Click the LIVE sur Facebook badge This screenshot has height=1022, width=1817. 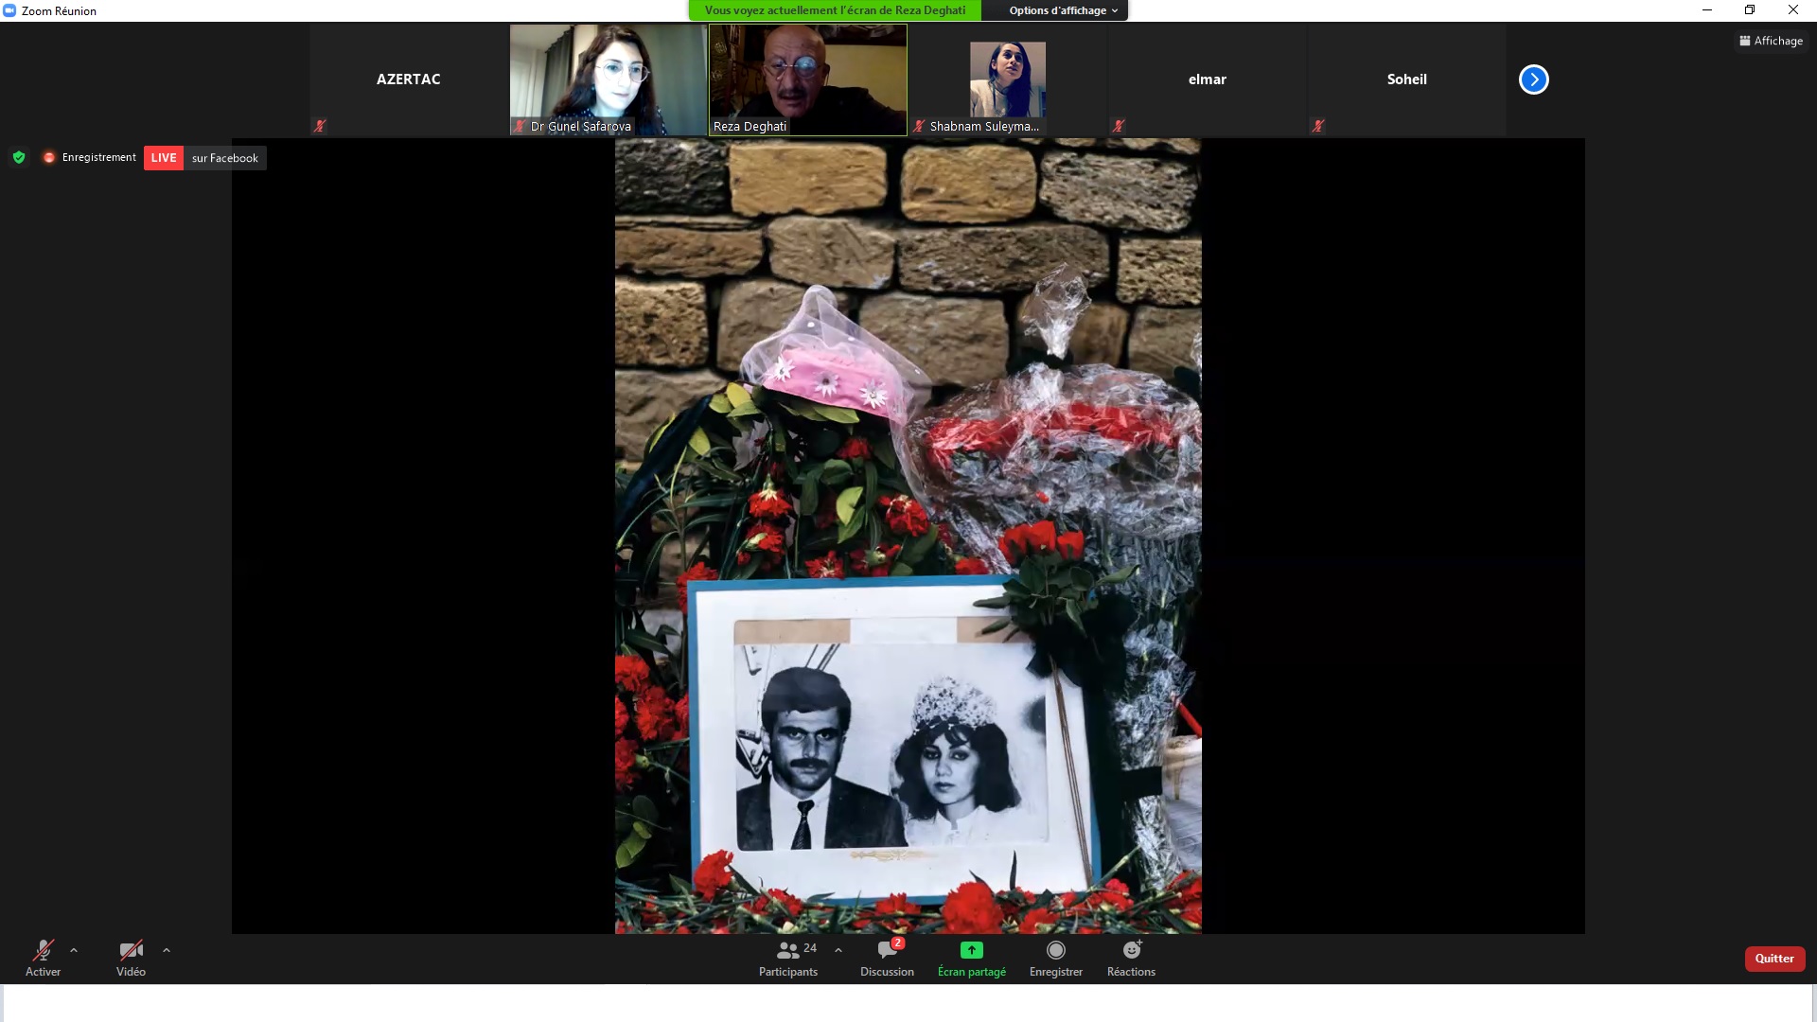205,158
